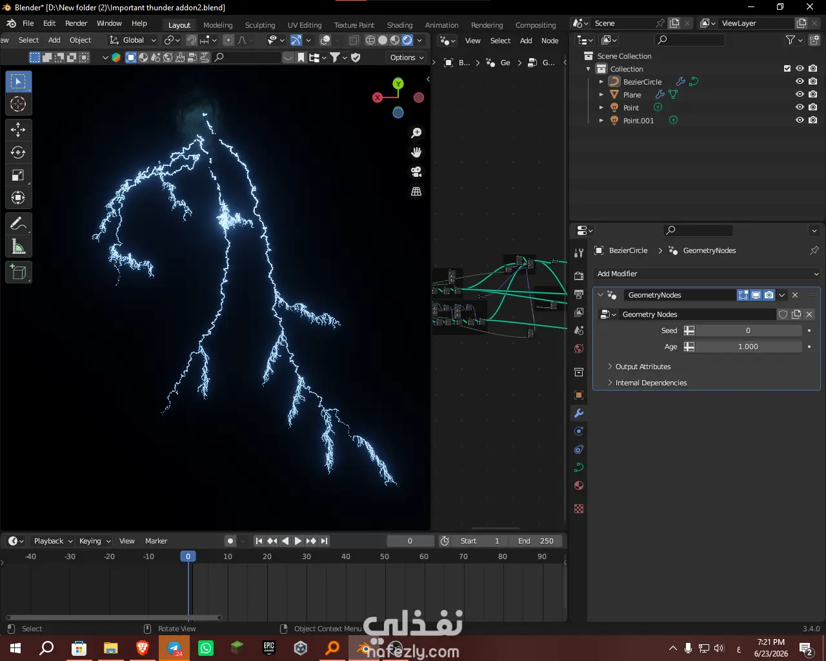Switch to the Modeling workspace tab

[217, 25]
